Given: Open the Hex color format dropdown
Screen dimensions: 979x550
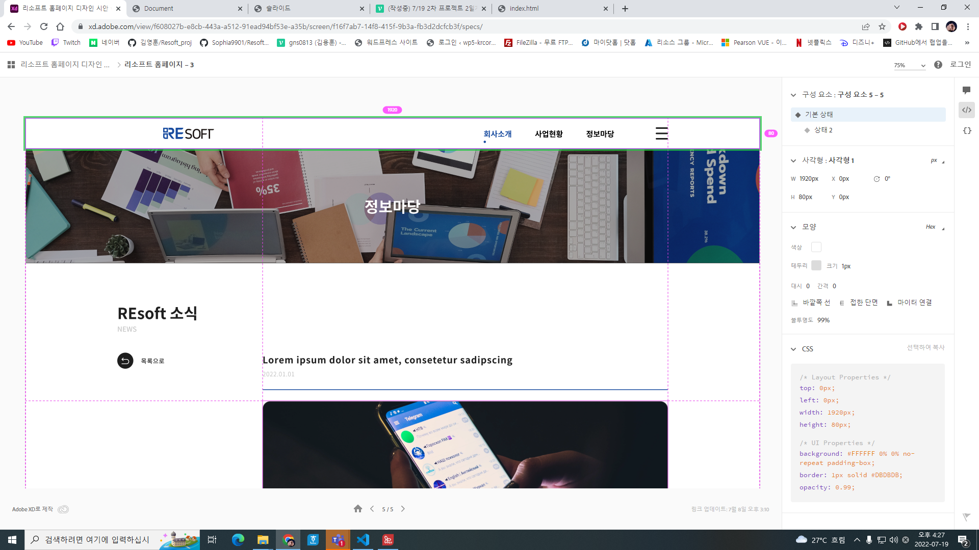Looking at the screenshot, I should coord(934,227).
